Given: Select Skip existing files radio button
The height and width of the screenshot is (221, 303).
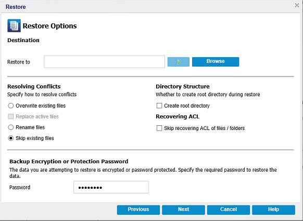Looking at the screenshot, I should click(x=11, y=138).
